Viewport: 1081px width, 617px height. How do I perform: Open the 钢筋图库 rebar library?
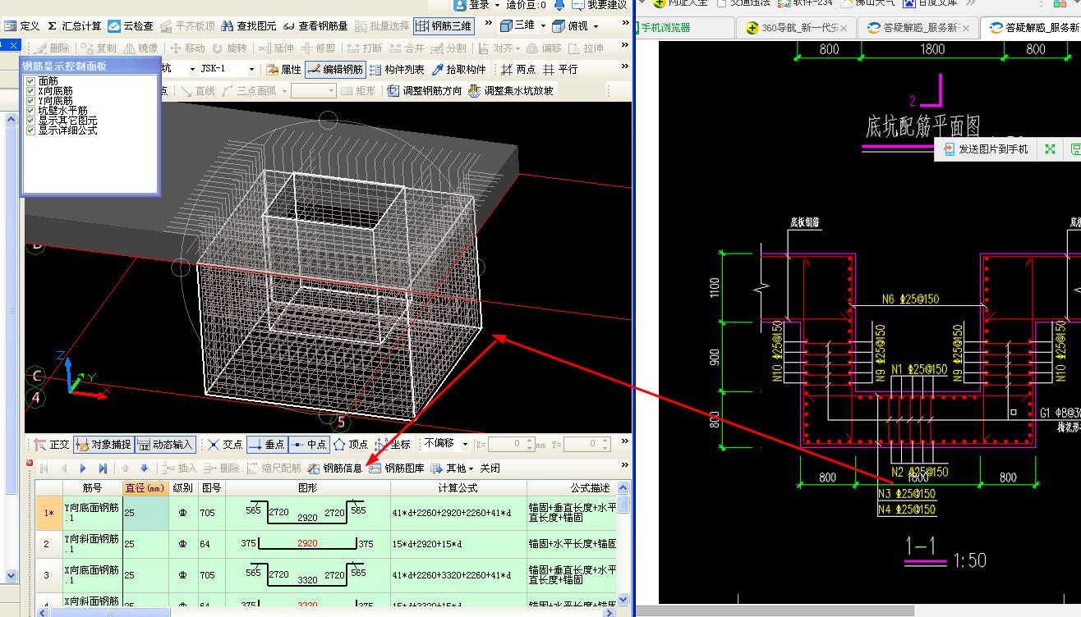(x=396, y=468)
